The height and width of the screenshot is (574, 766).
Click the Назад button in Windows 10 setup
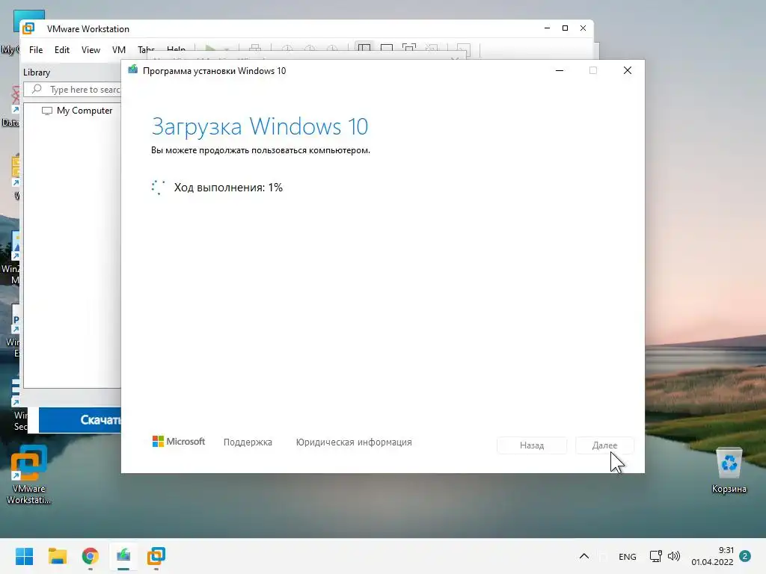(x=532, y=445)
